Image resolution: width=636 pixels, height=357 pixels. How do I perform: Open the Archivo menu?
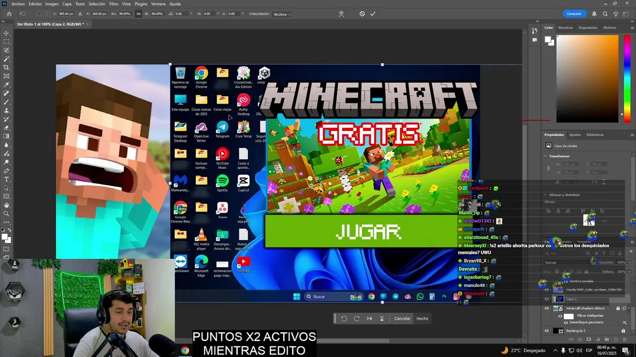click(18, 4)
